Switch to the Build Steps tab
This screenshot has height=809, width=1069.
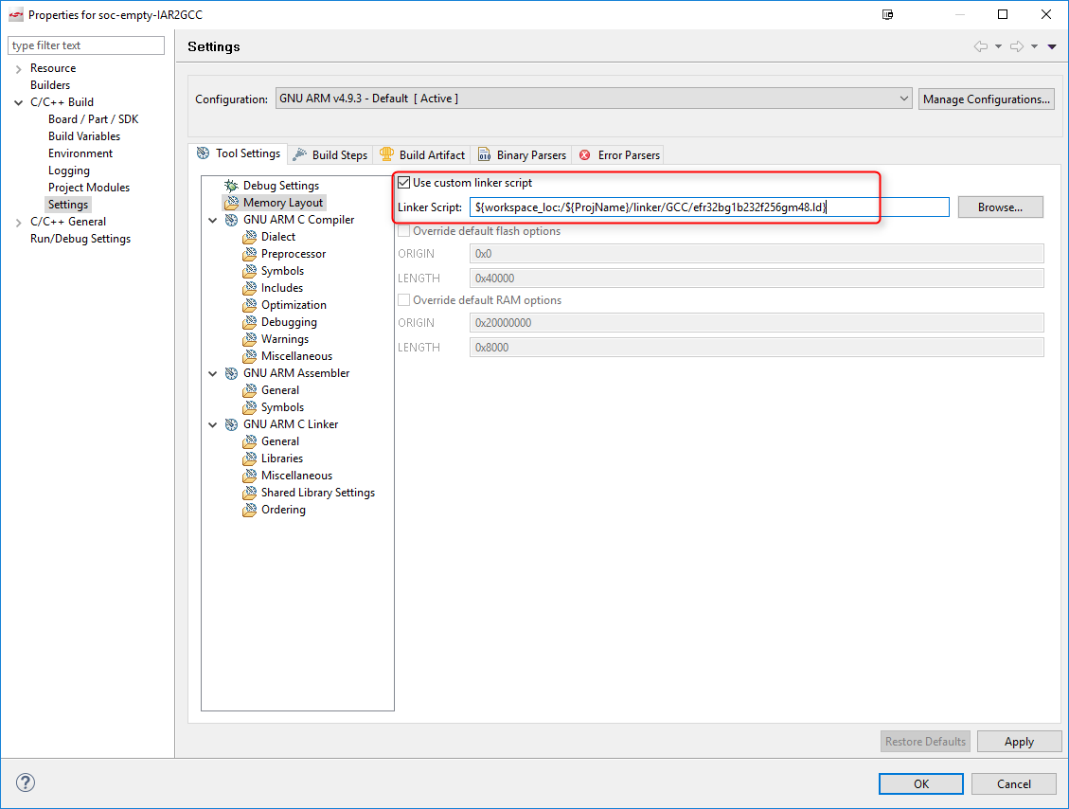(330, 154)
